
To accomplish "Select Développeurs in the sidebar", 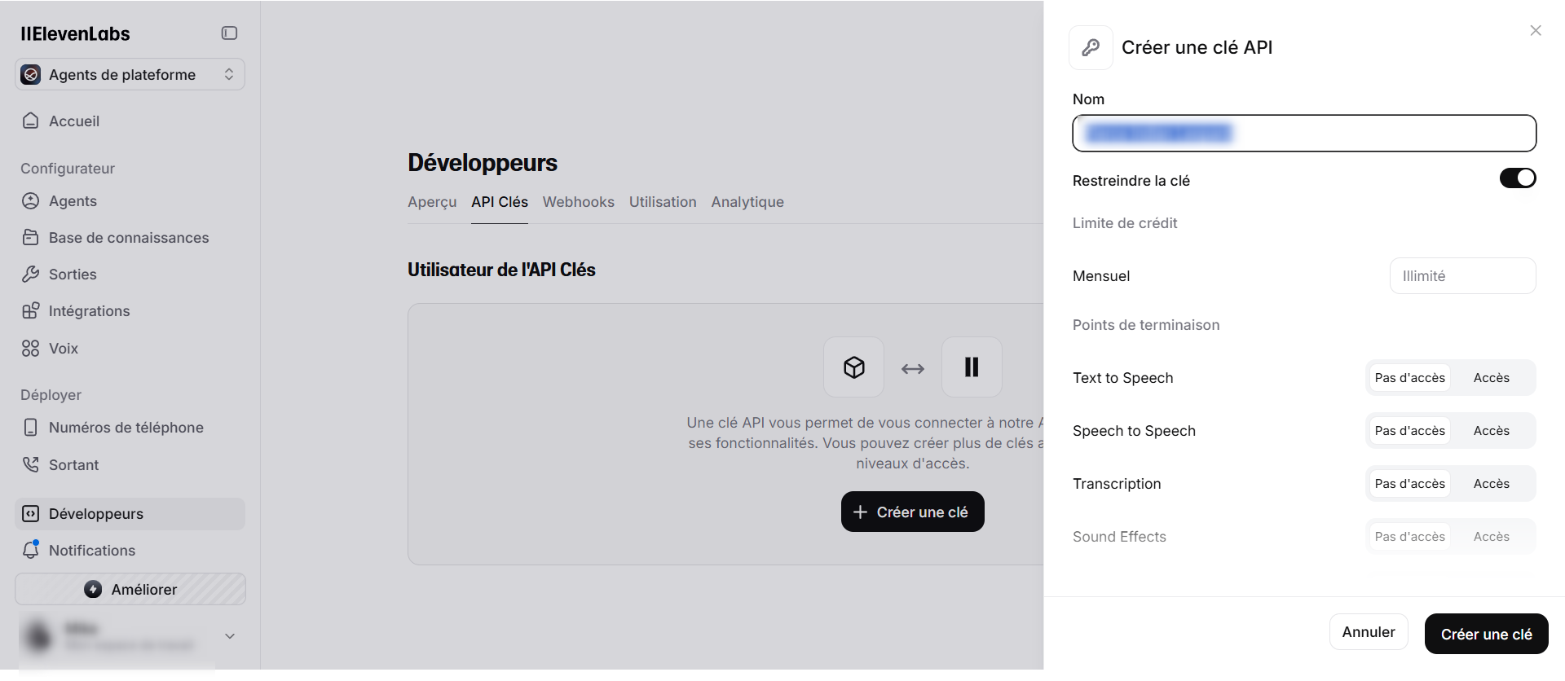I will tap(130, 513).
